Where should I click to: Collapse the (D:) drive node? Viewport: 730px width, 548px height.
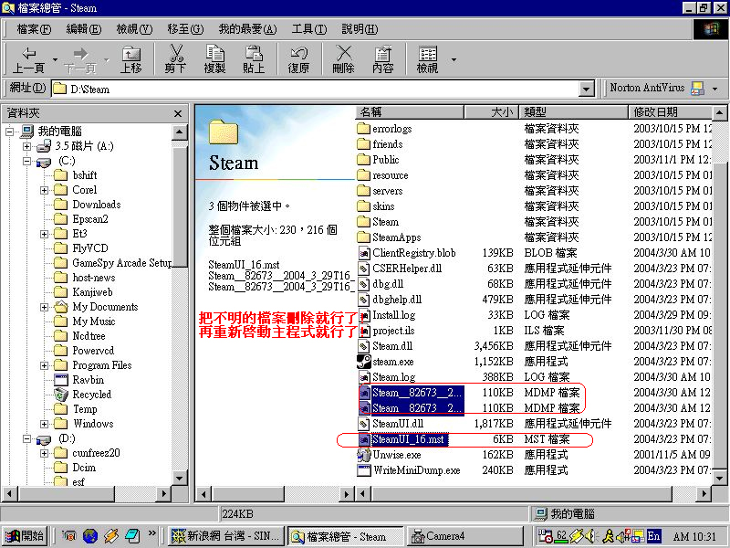[27, 439]
